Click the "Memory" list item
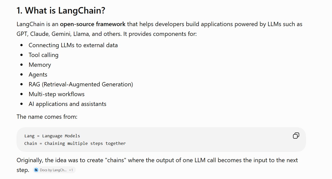 point(40,65)
